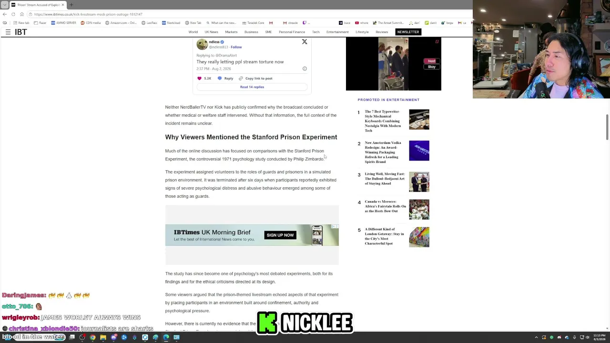Open the Business section
Screen dimensions: 610x343
tap(251, 32)
